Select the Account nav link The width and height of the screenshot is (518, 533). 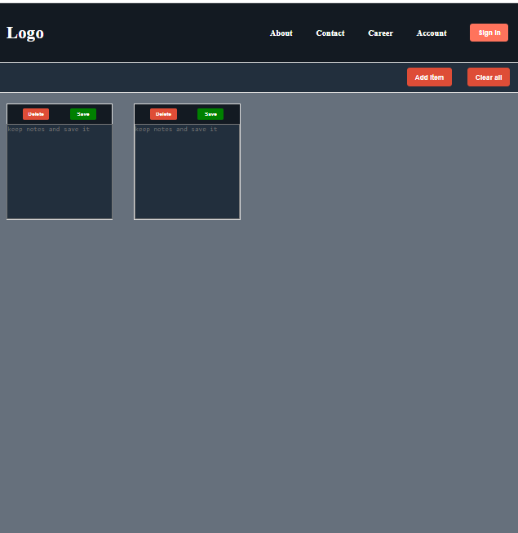[x=432, y=33]
